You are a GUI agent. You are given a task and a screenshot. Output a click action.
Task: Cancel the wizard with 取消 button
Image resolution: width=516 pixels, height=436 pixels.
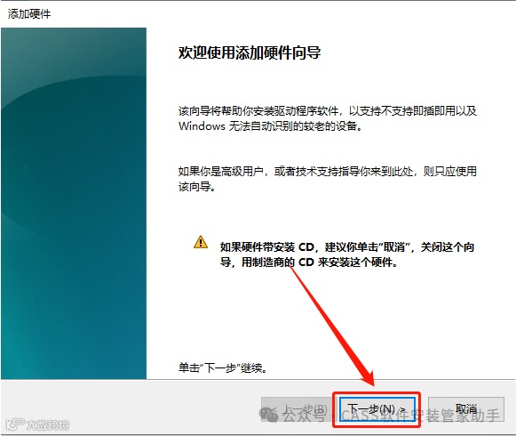pyautogui.click(x=466, y=409)
